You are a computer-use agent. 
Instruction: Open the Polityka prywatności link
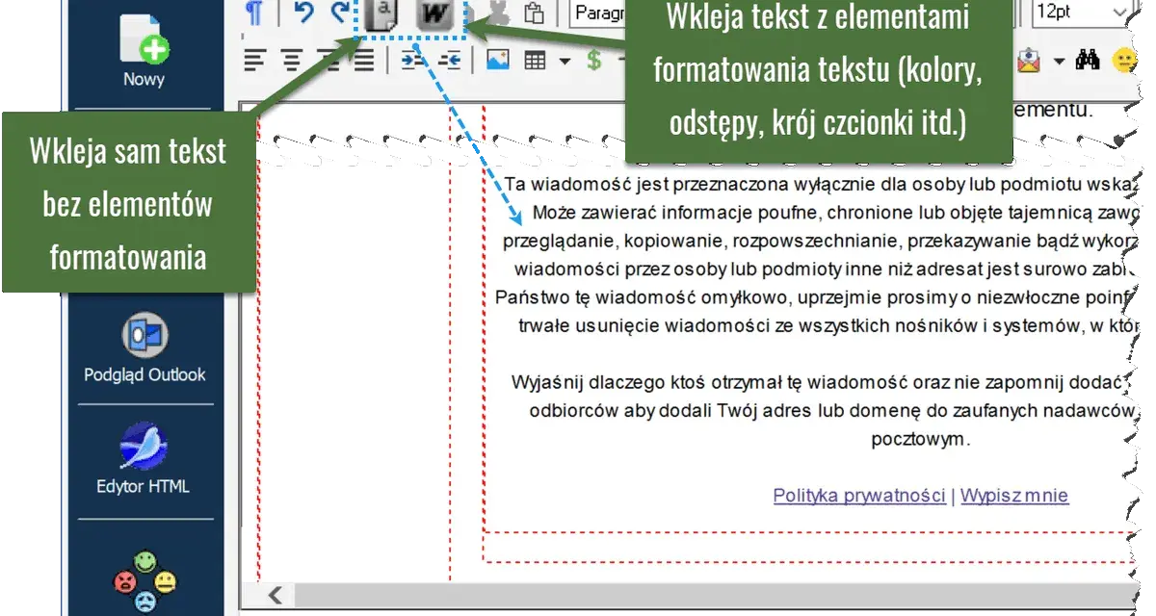coord(859,496)
